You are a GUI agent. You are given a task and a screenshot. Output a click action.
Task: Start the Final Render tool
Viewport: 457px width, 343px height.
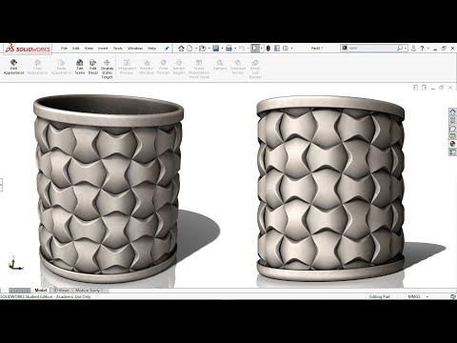164,67
